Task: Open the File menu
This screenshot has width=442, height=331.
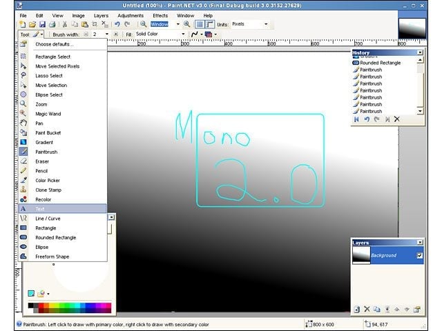Action: pos(23,15)
